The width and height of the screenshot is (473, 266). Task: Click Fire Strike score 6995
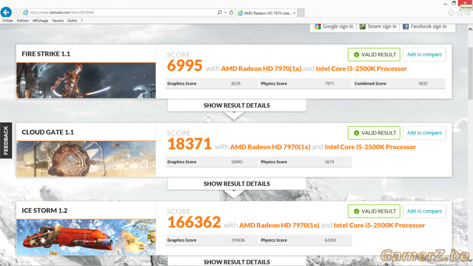point(184,65)
